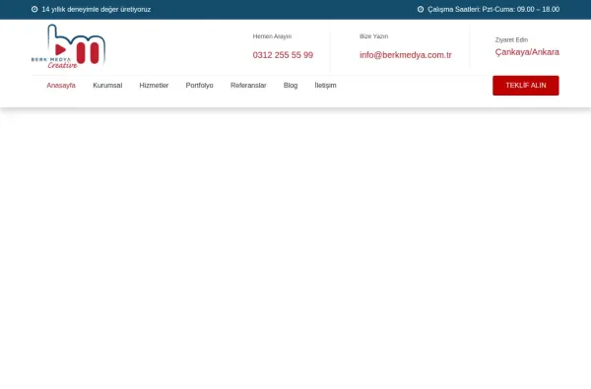Screen dimensions: 591x389
Task: Click the info@berkmedya.com.tr email link
Action: tap(406, 55)
